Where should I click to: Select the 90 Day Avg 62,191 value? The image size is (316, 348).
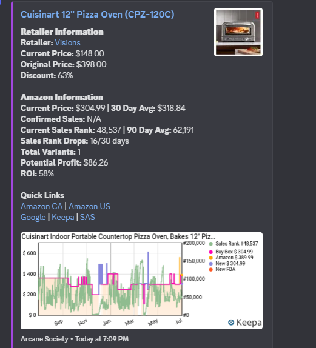click(183, 130)
